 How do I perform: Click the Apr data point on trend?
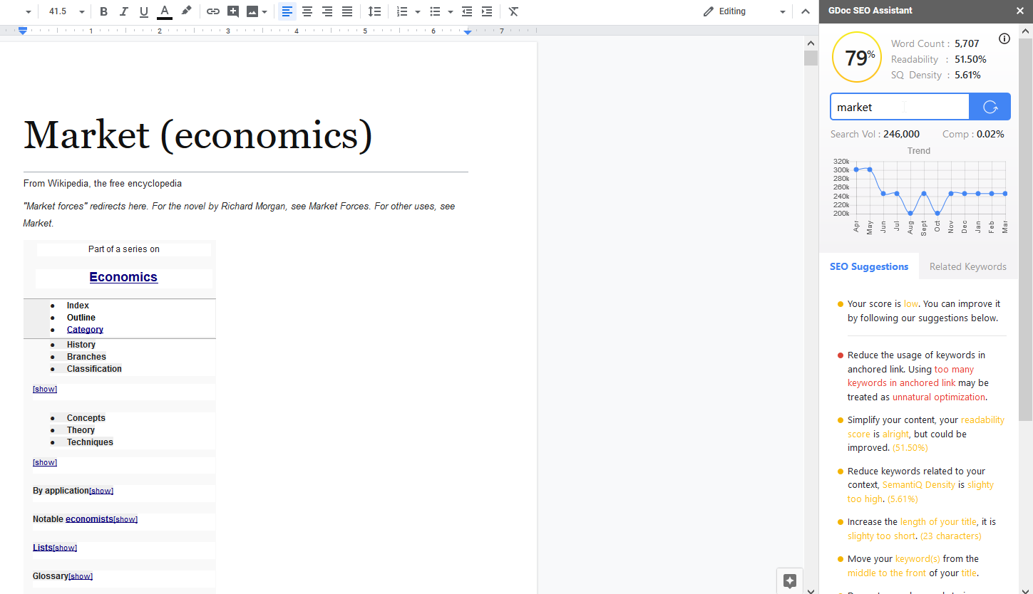click(855, 170)
